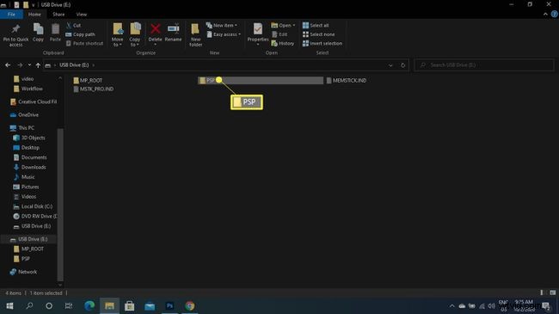559x314 pixels.
Task: Click Invert selection
Action: [x=322, y=43]
